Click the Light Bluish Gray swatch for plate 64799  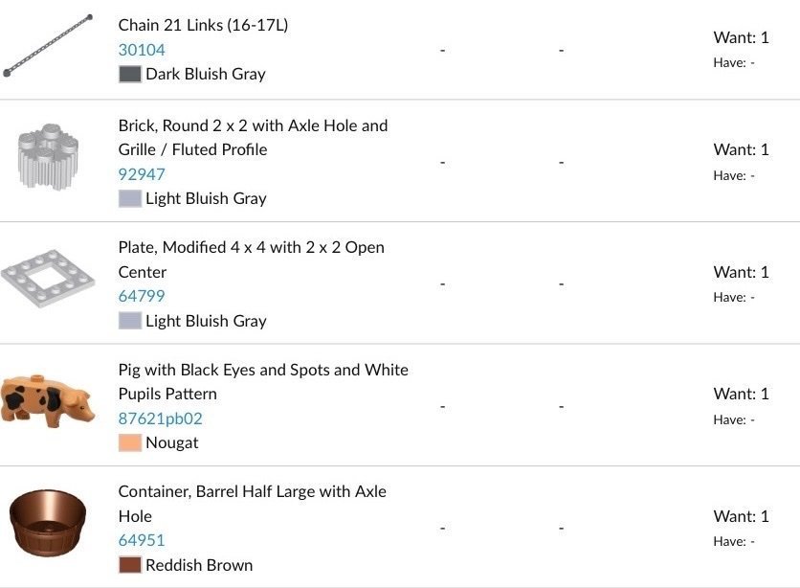[x=130, y=322]
